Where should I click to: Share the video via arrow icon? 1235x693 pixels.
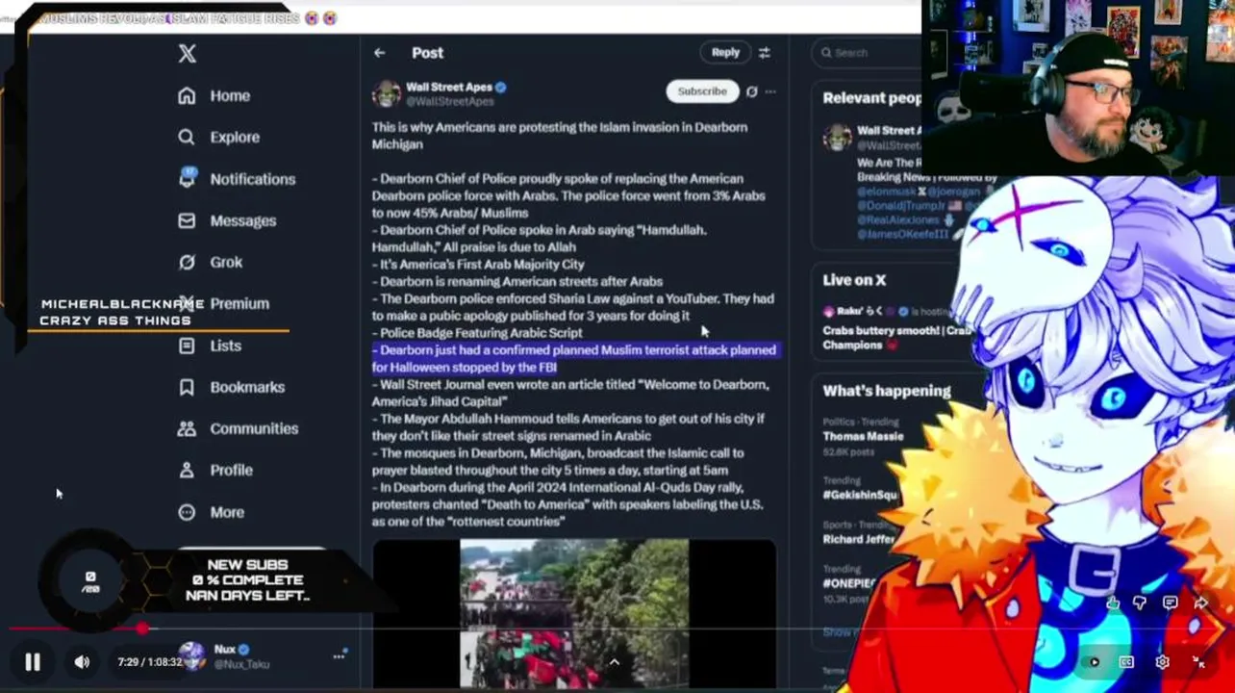(1200, 603)
